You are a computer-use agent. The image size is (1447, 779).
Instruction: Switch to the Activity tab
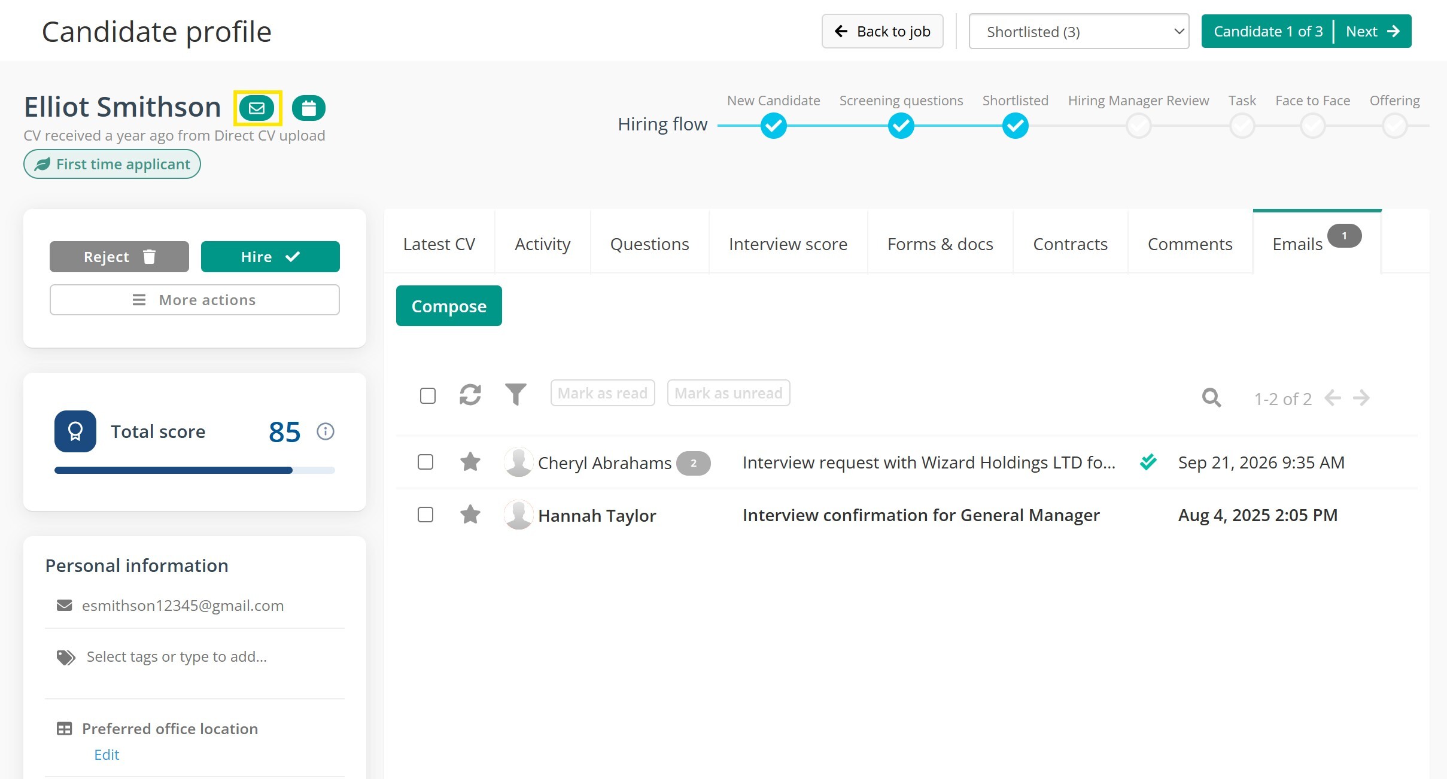(x=543, y=244)
